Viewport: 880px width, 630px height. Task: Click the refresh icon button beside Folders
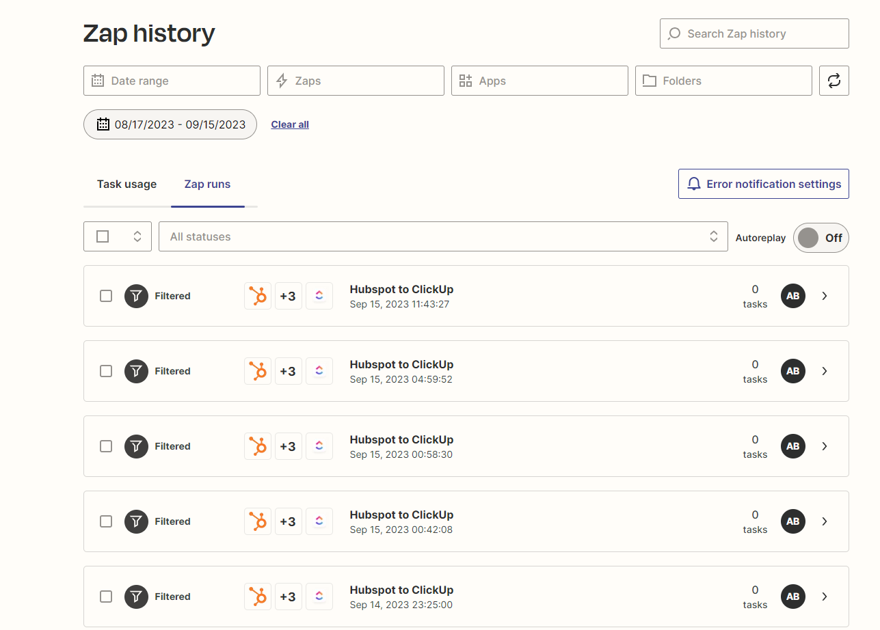click(x=834, y=81)
